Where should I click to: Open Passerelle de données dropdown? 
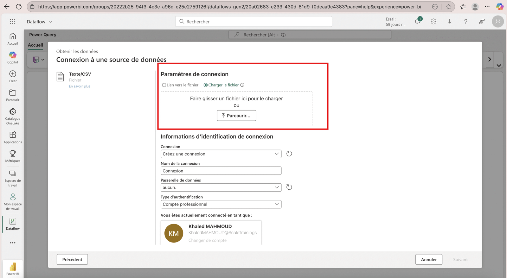click(x=221, y=187)
